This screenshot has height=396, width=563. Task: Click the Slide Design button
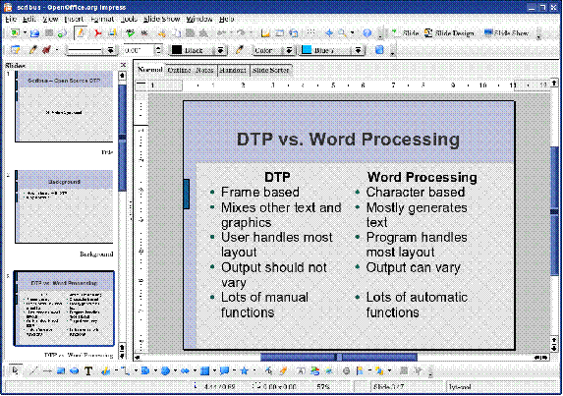coord(449,33)
